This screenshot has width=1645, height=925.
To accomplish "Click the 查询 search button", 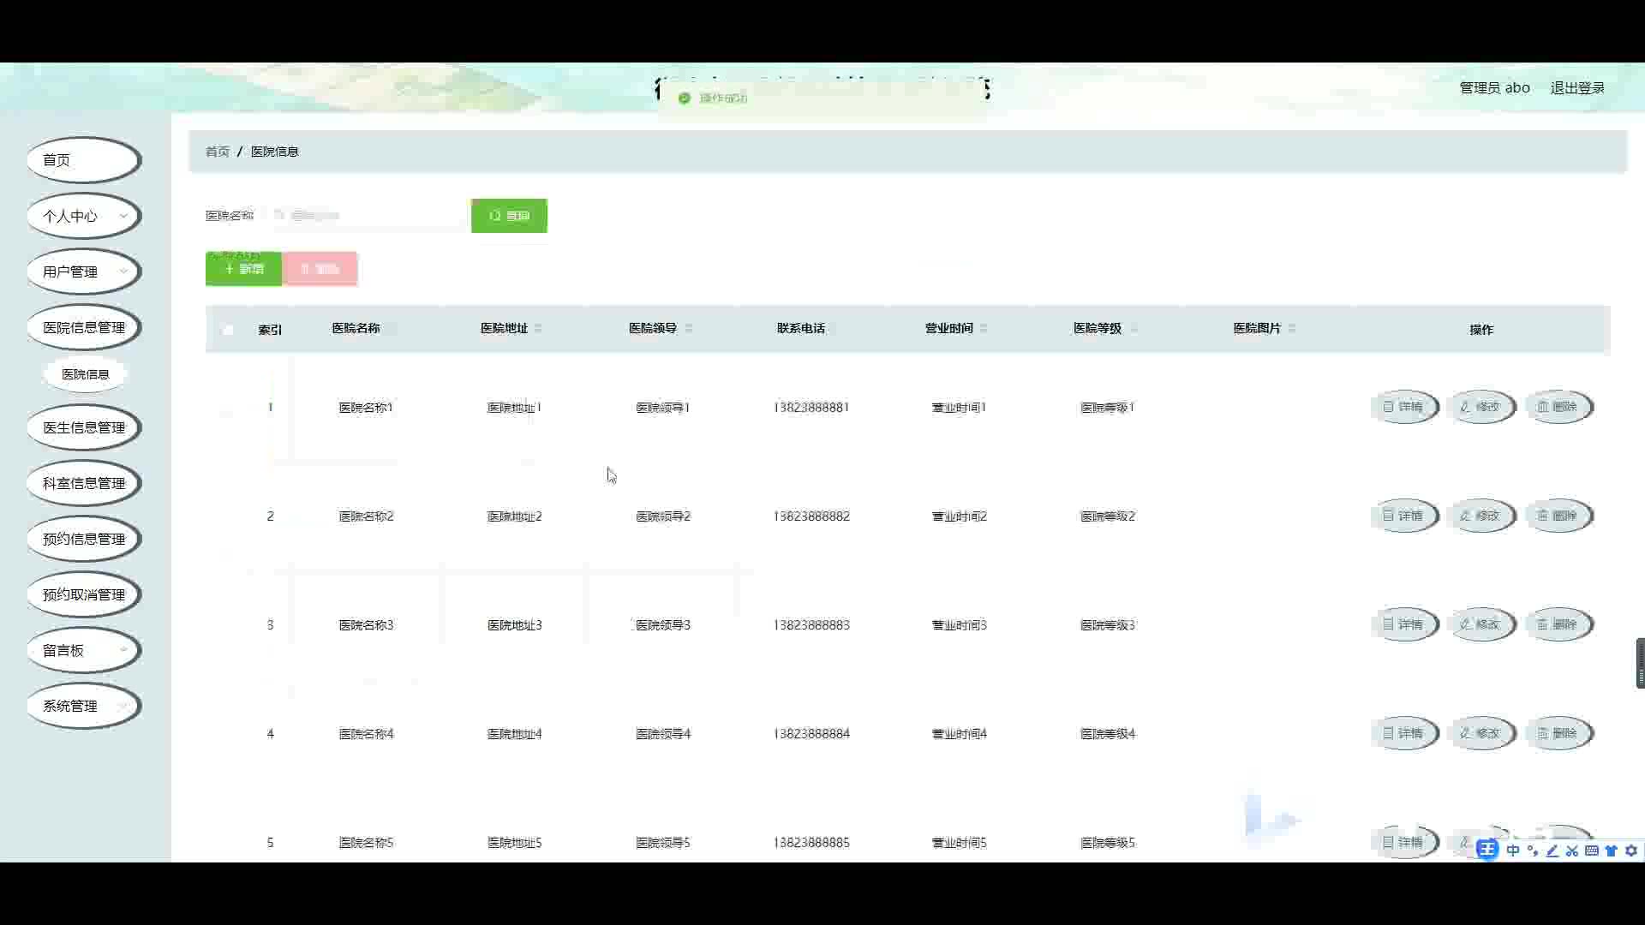I will tap(509, 216).
